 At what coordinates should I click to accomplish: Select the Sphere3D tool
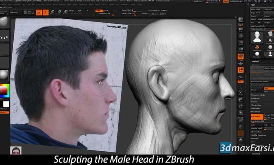pos(270,47)
